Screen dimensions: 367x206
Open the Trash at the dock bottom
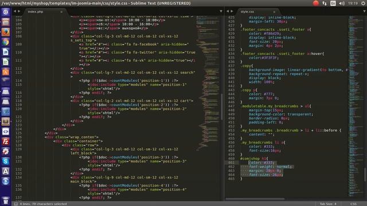coord(6,200)
